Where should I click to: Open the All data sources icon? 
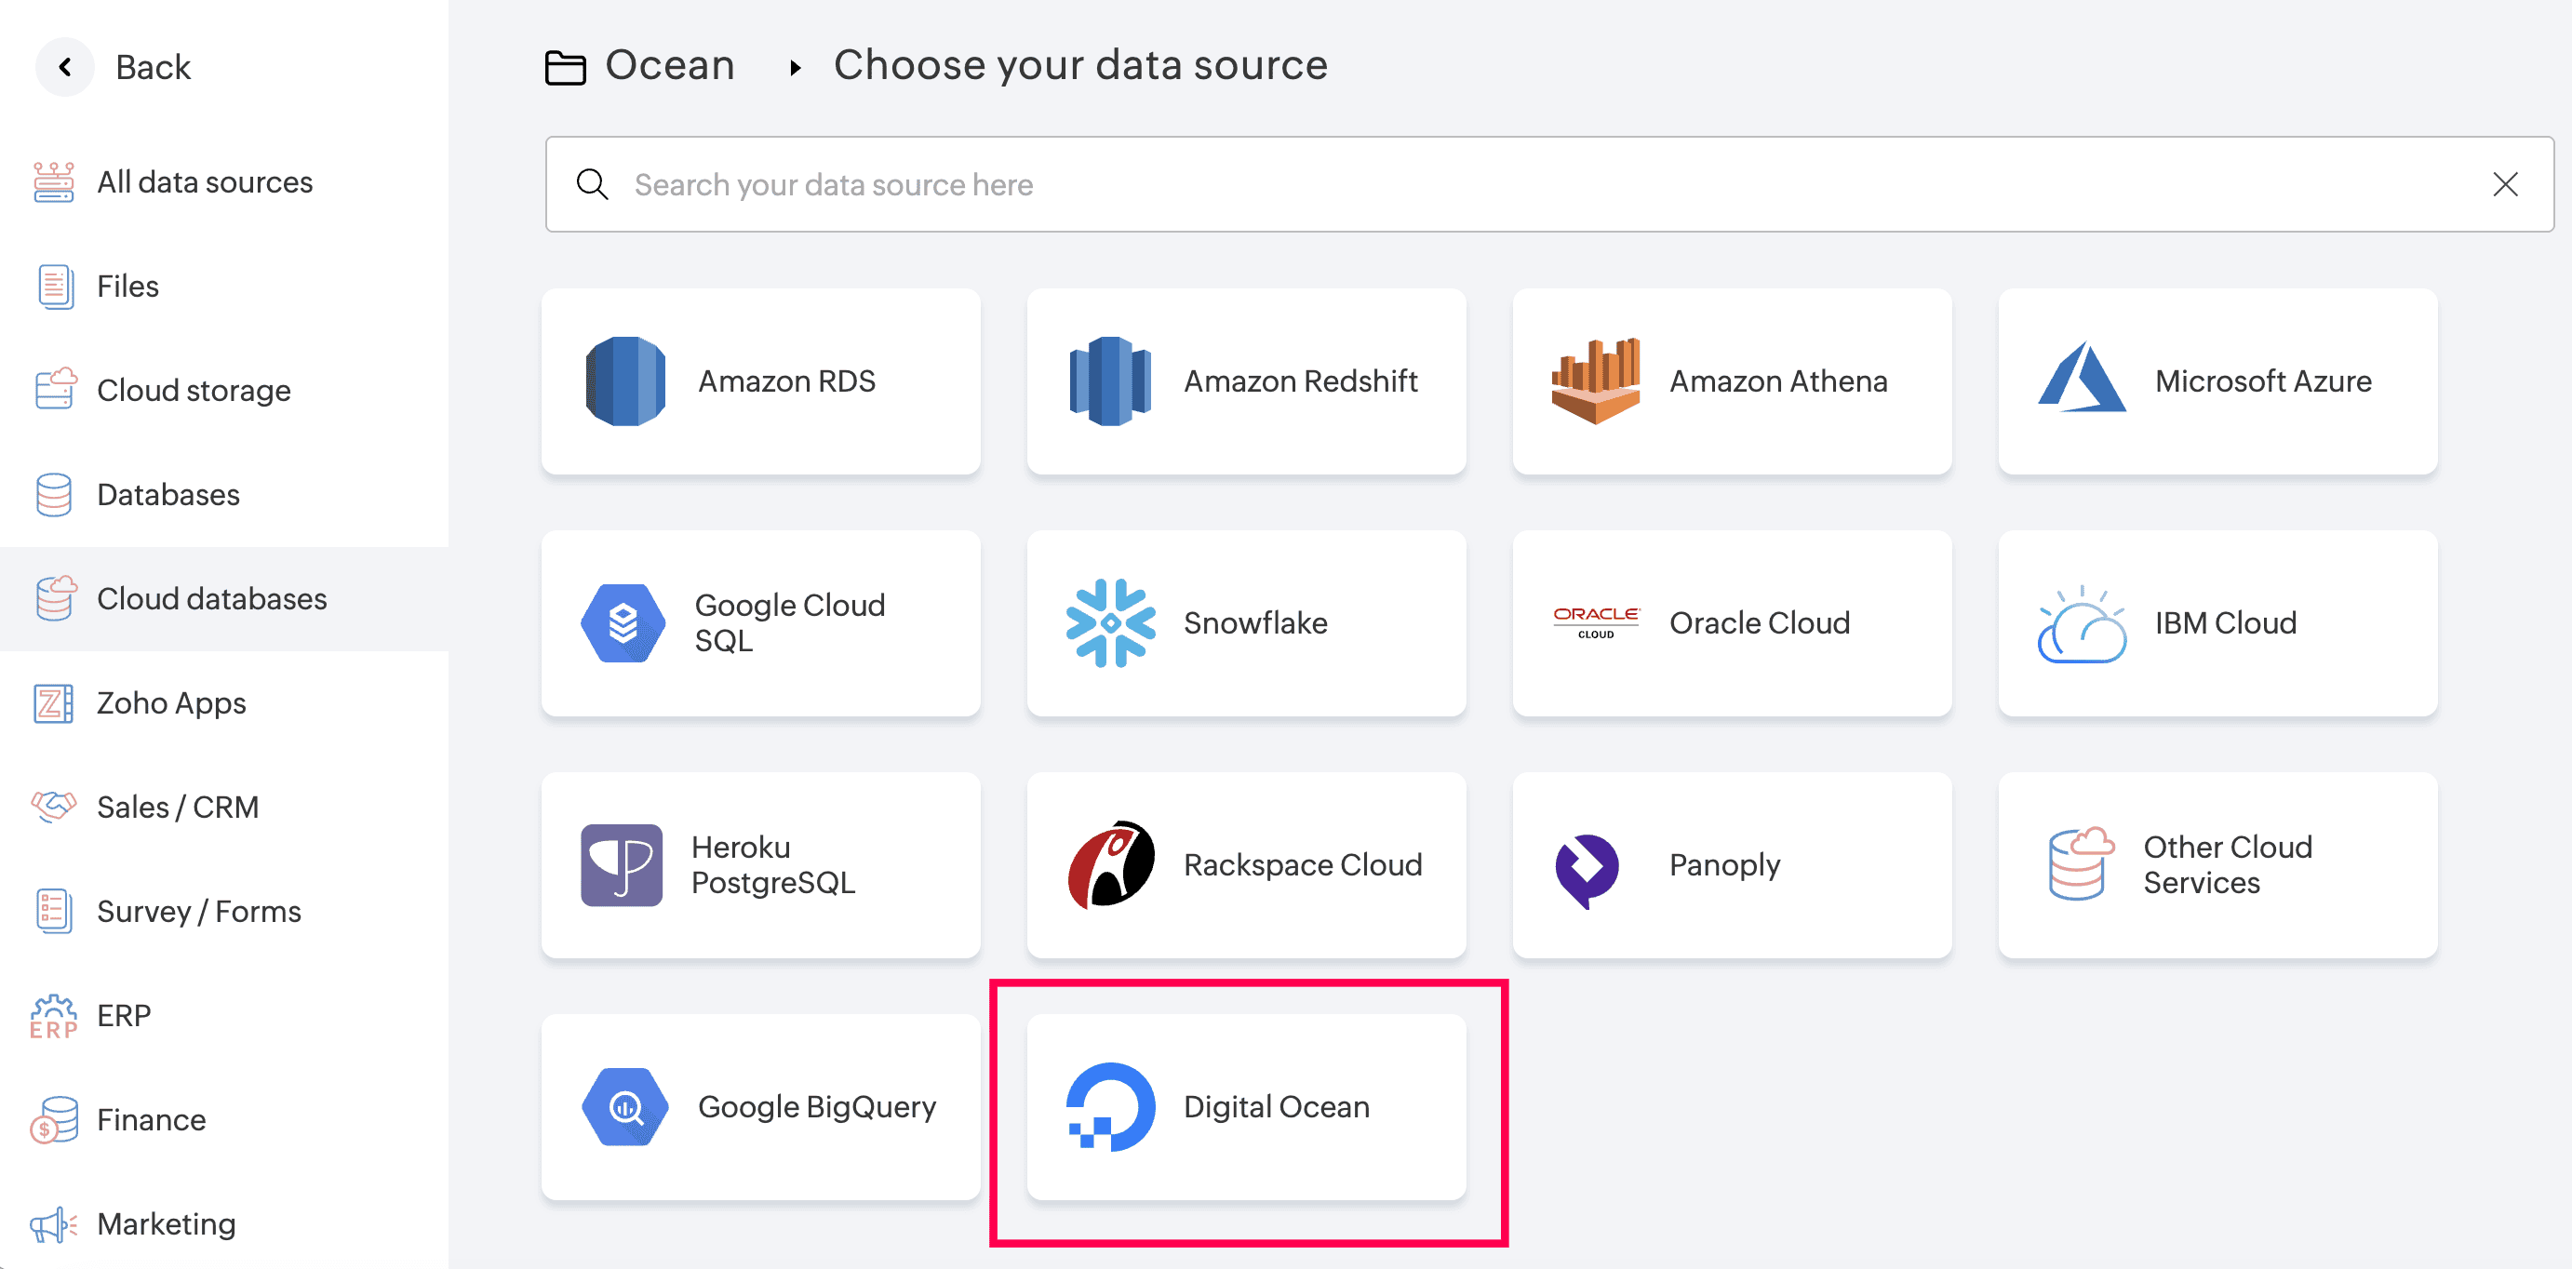[54, 181]
